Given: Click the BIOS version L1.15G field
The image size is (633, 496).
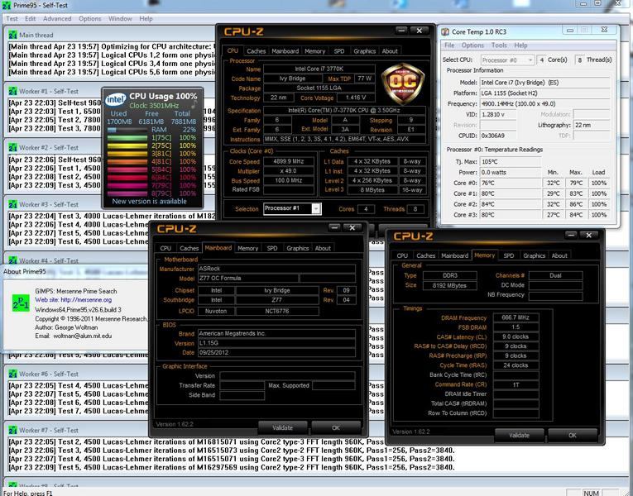Looking at the screenshot, I should pyautogui.click(x=276, y=343).
